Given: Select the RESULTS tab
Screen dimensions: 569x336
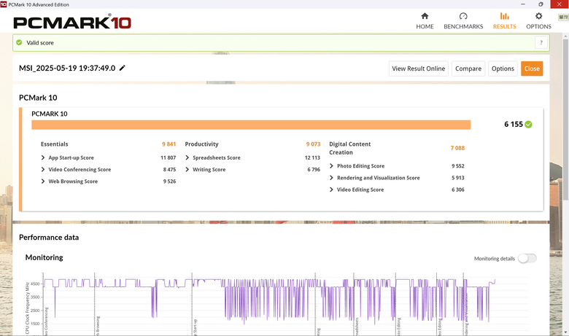Looking at the screenshot, I should 504,21.
